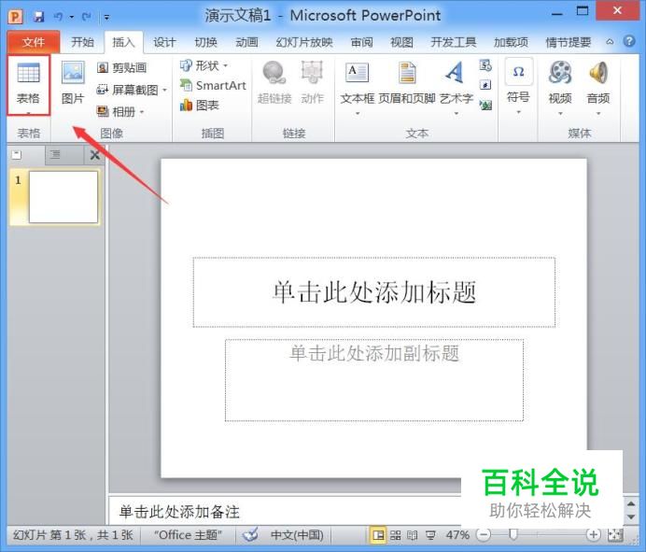Image resolution: width=646 pixels, height=552 pixels.
Task: Select slide 1 thumbnail in panel
Action: click(63, 197)
